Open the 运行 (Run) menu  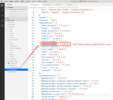[x=34, y=1]
